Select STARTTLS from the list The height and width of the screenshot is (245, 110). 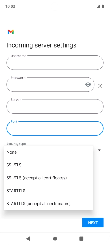49,191
